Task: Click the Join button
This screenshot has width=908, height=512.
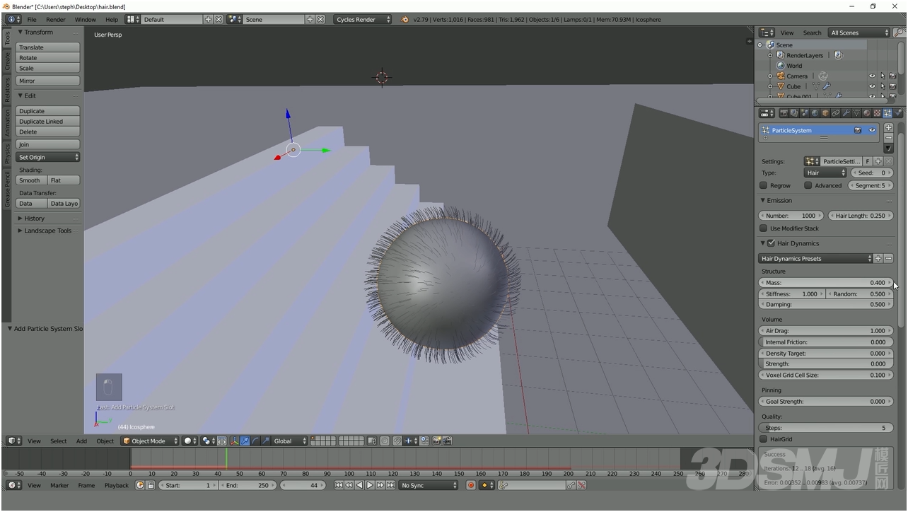Action: point(48,144)
